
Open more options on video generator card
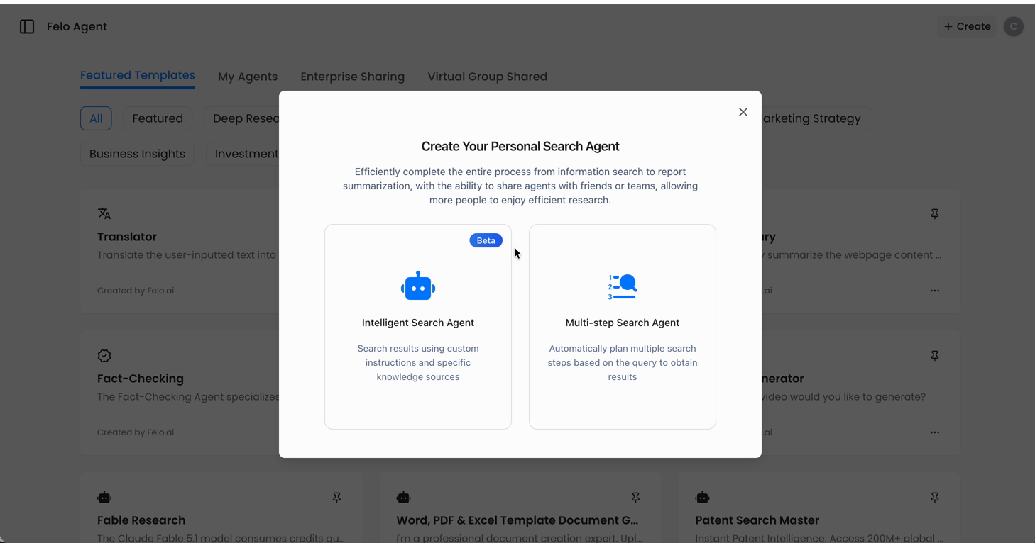click(x=935, y=432)
